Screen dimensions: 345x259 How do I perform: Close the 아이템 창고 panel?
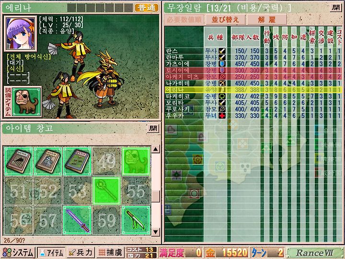153,129
